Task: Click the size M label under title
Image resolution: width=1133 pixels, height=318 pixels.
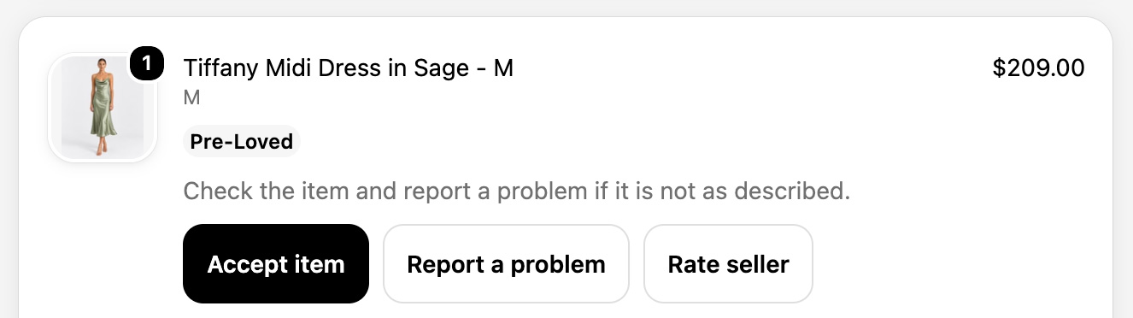Action: pos(191,98)
